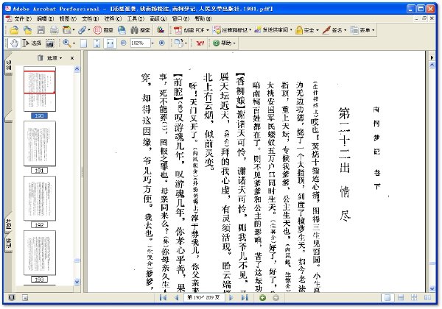Open the 文档 (Document) menu
The height and width of the screenshot is (309, 442).
[90, 19]
